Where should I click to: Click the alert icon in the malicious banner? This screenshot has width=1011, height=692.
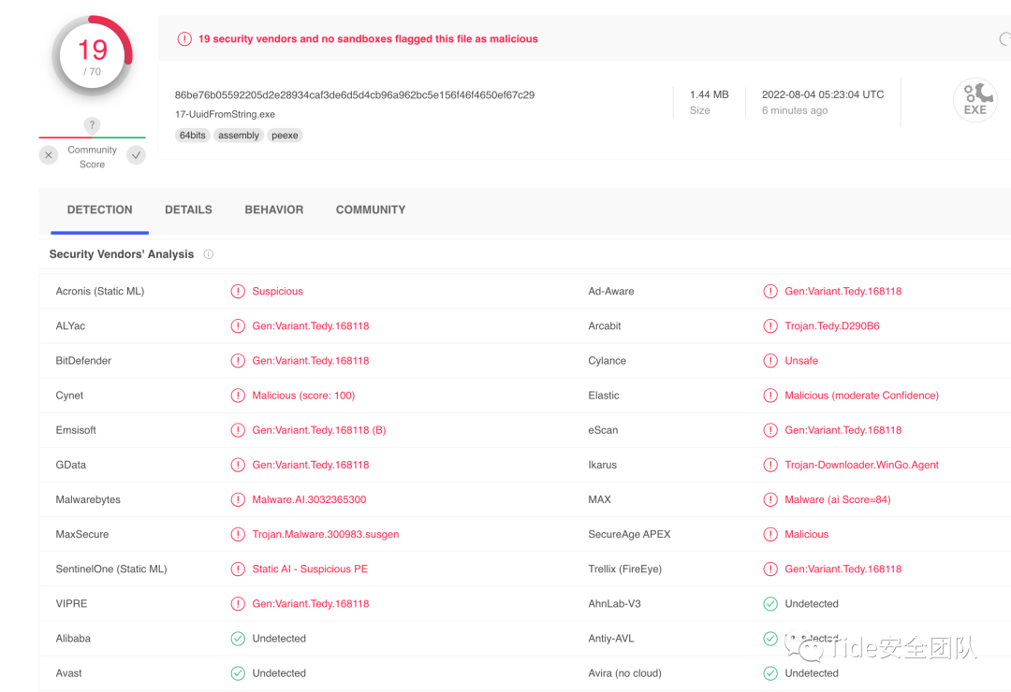184,38
